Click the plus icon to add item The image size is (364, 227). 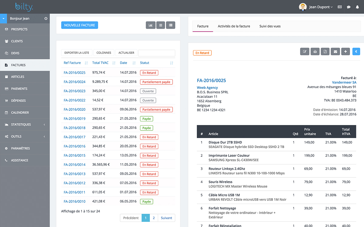click(345, 51)
